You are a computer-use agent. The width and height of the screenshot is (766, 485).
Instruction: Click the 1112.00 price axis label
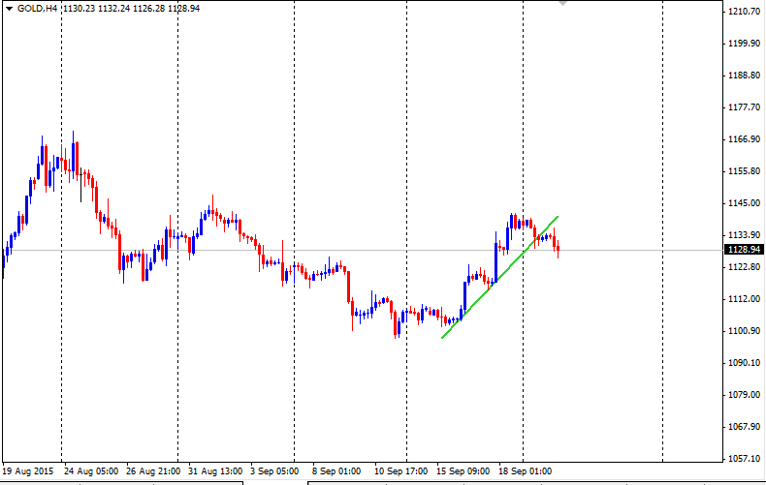pos(744,299)
